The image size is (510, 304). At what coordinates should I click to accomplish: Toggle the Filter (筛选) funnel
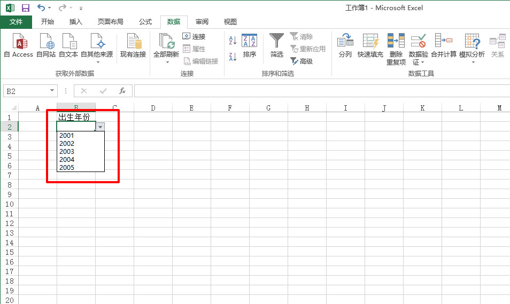pos(276,45)
